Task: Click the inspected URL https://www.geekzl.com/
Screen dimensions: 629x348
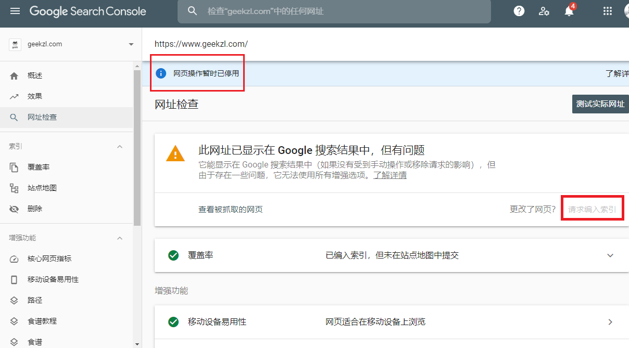Action: pos(201,44)
